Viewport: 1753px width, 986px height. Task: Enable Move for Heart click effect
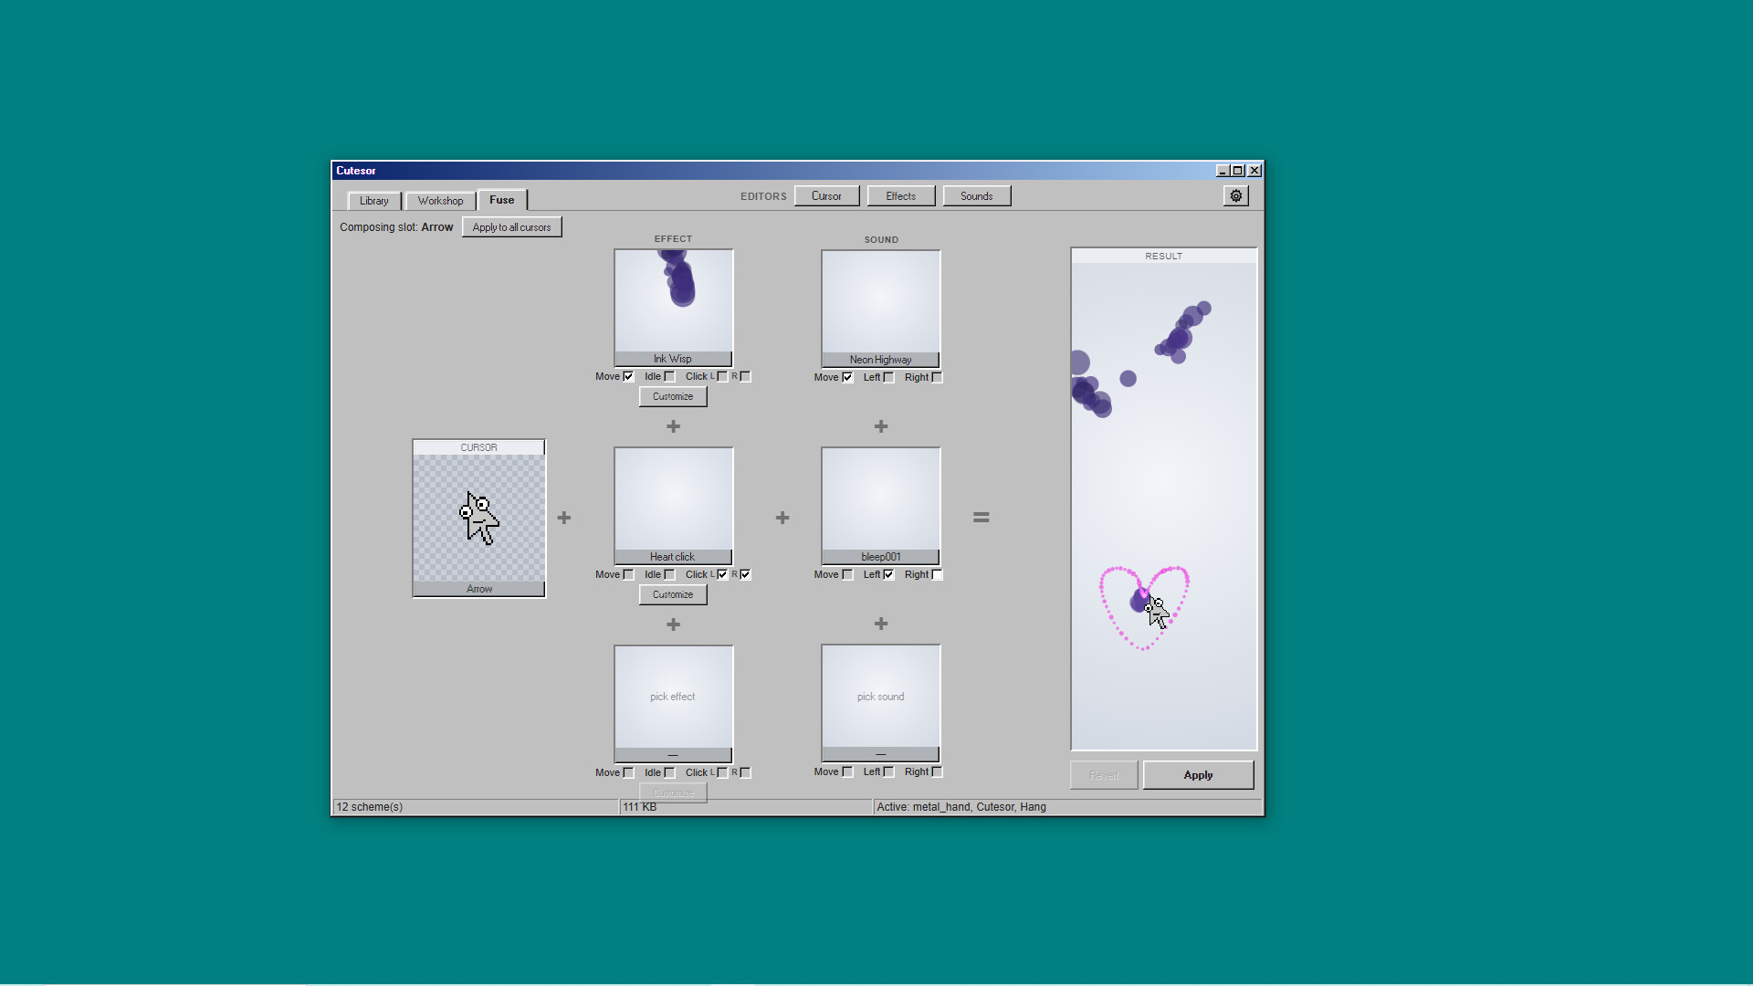tap(628, 574)
